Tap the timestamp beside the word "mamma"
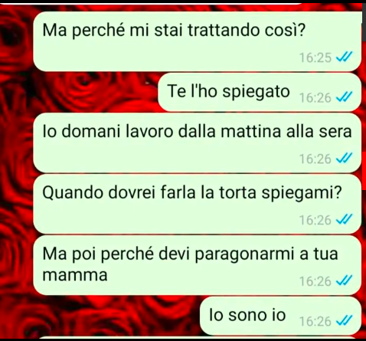Image resolution: width=366 pixels, height=341 pixels. (315, 281)
